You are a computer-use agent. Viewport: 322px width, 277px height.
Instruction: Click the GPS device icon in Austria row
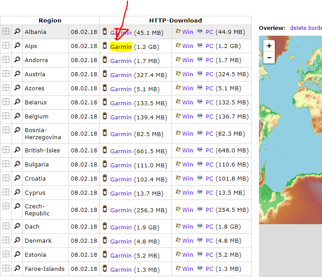[x=105, y=74]
